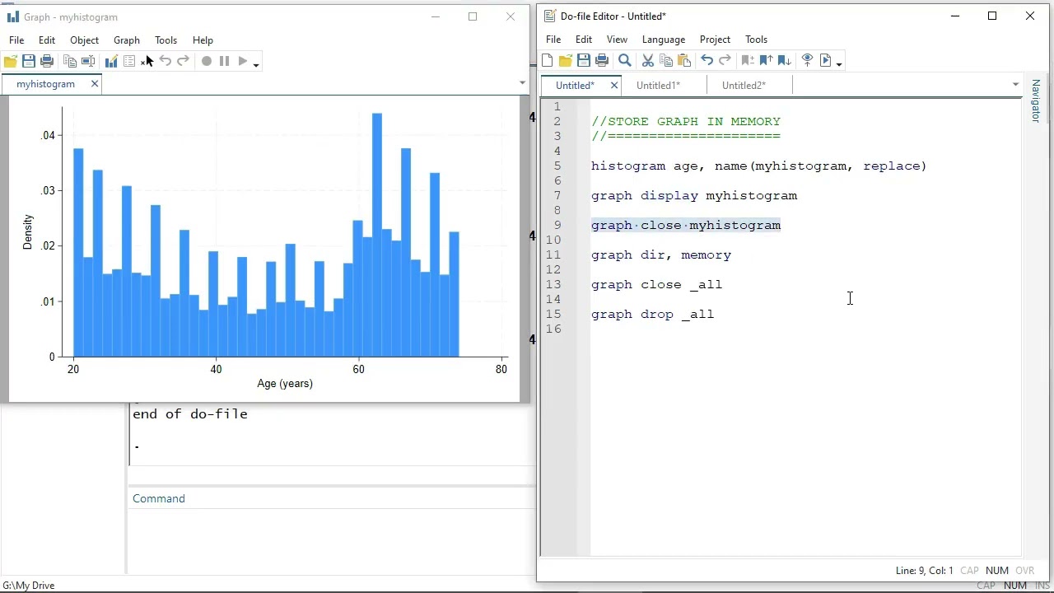Click Rename graph icon in Graph toolbar
This screenshot has height=593, width=1054.
(x=88, y=61)
